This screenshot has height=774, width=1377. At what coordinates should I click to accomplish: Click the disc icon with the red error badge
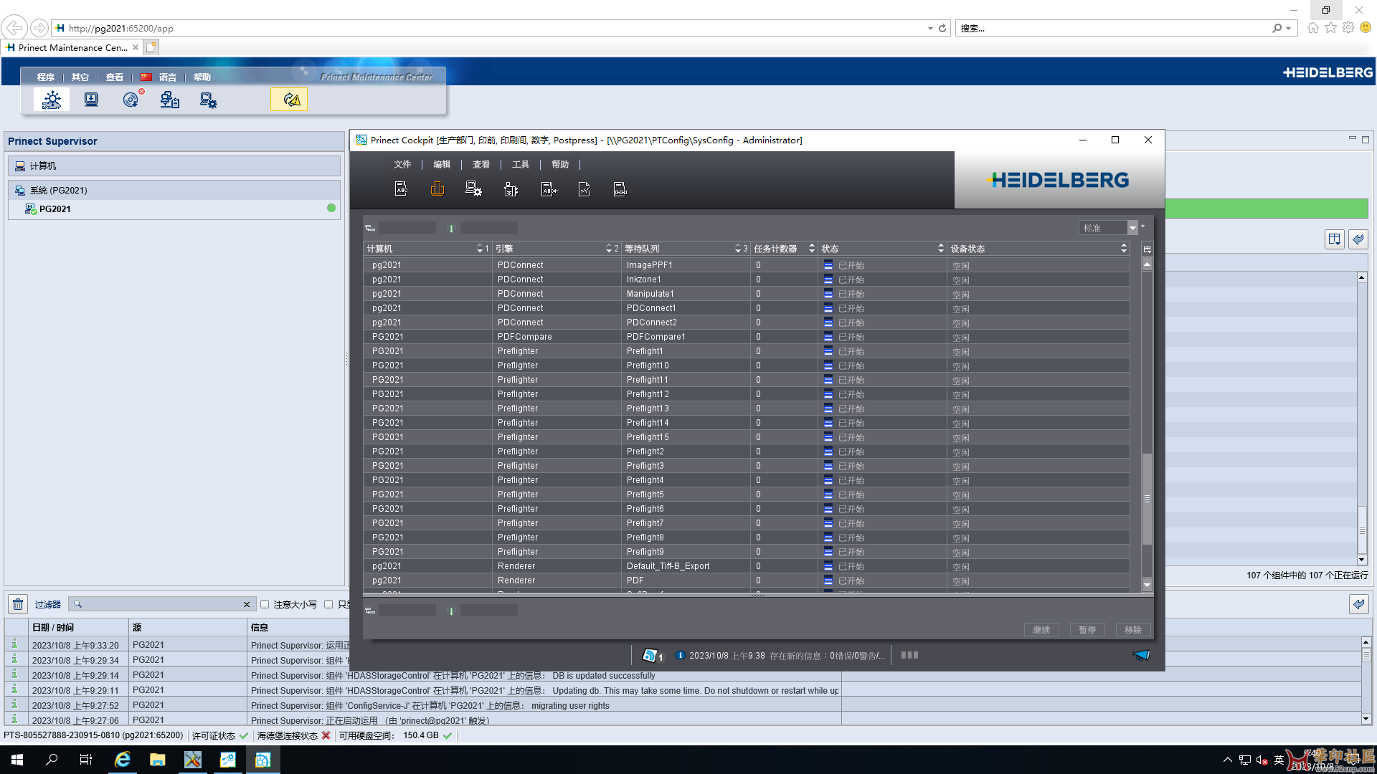[131, 100]
